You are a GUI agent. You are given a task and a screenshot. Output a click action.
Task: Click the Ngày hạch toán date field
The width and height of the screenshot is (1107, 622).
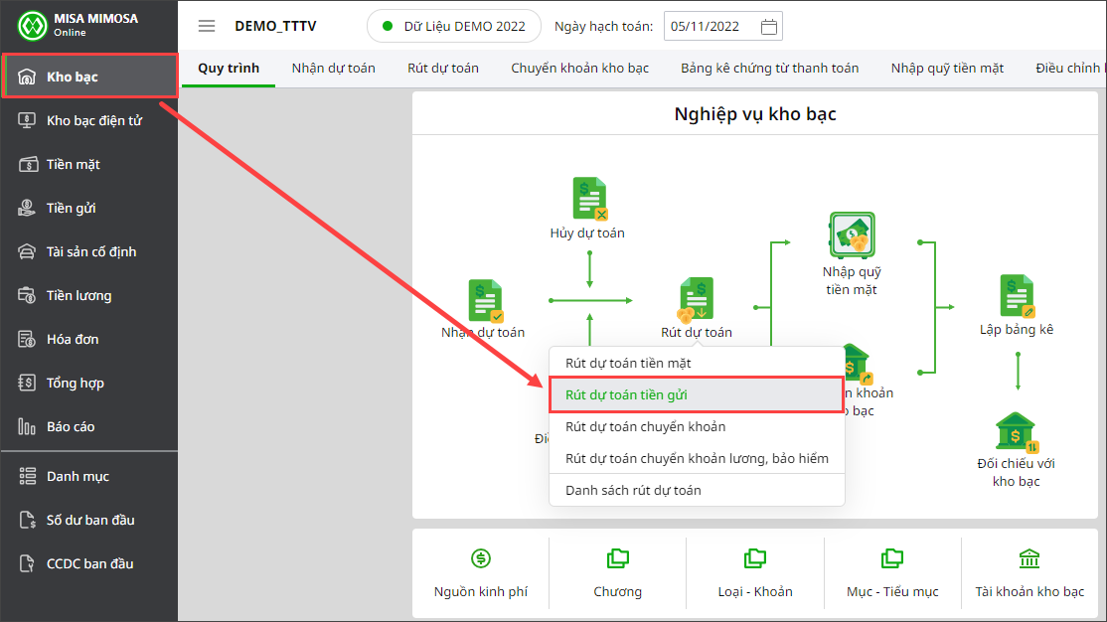[723, 27]
